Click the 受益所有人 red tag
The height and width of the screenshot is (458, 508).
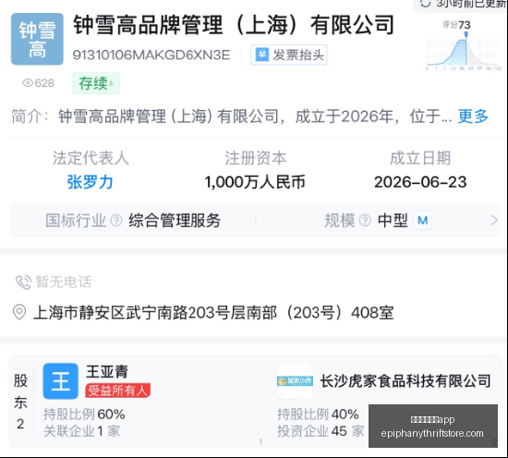point(118,390)
